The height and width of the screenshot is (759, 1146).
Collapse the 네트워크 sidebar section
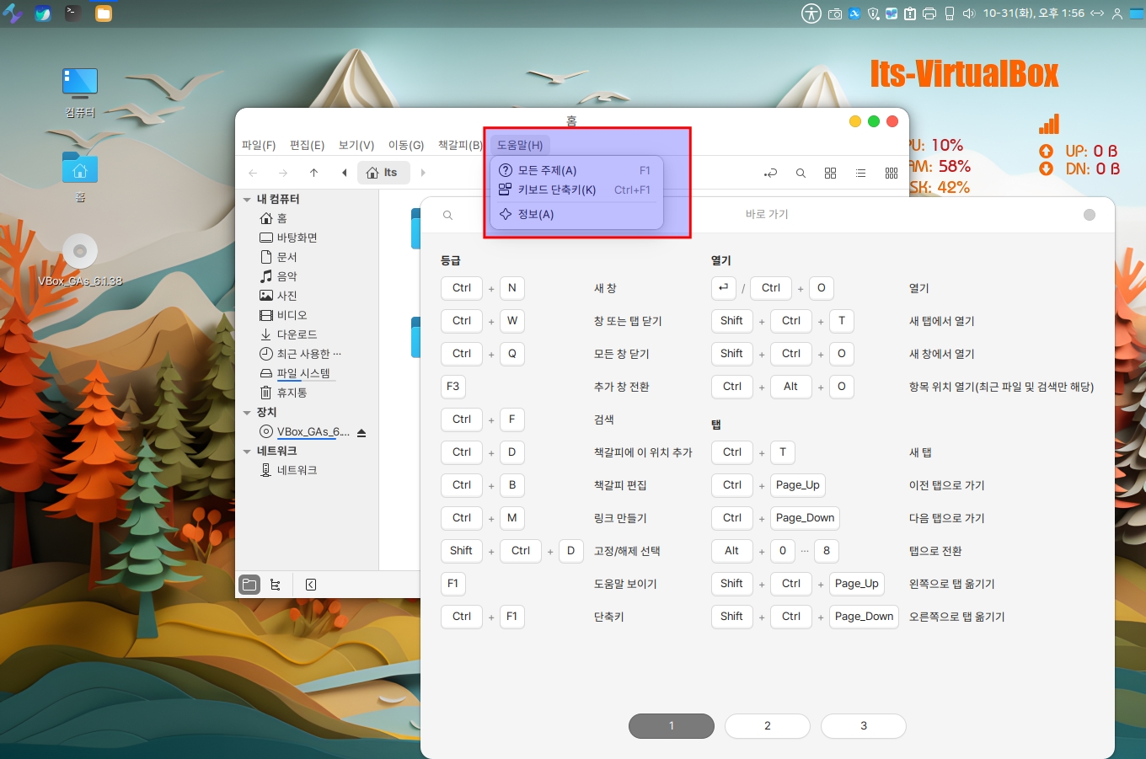coord(247,452)
